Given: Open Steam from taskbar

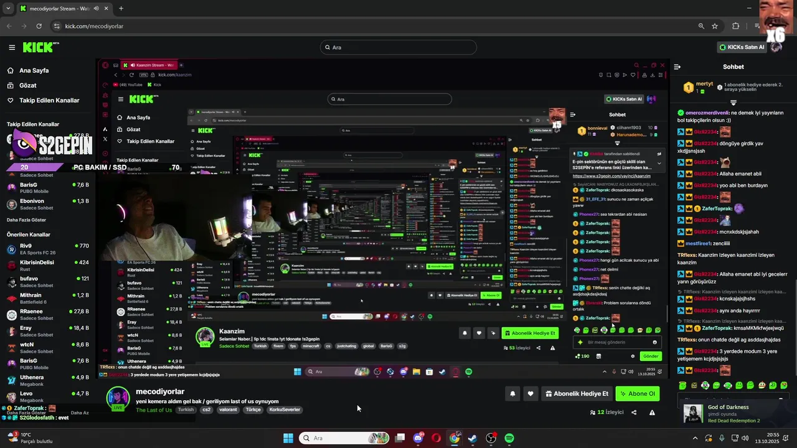Looking at the screenshot, I should pyautogui.click(x=473, y=438).
